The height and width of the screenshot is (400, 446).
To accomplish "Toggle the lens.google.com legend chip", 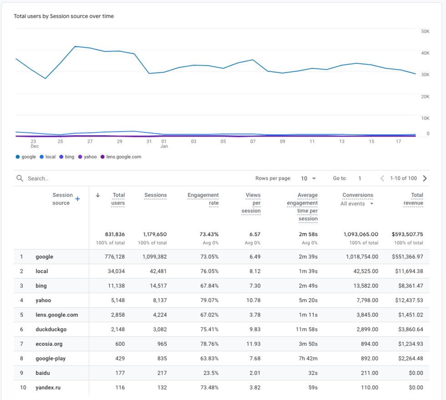I will pos(121,157).
